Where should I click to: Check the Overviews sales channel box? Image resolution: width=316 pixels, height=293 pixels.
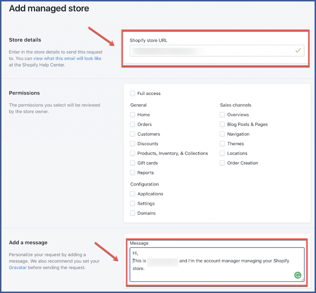click(222, 115)
